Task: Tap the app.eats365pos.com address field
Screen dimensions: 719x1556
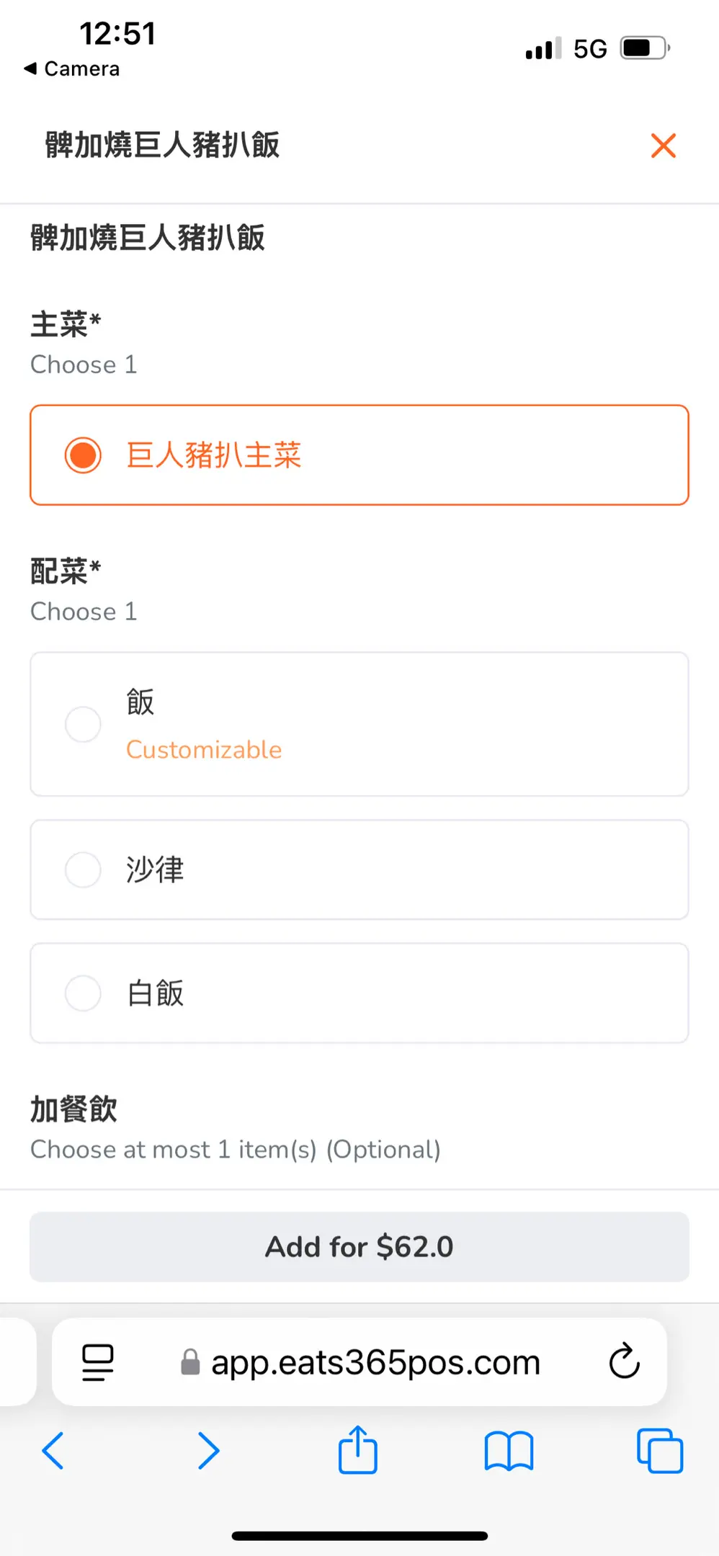Action: (x=375, y=1362)
